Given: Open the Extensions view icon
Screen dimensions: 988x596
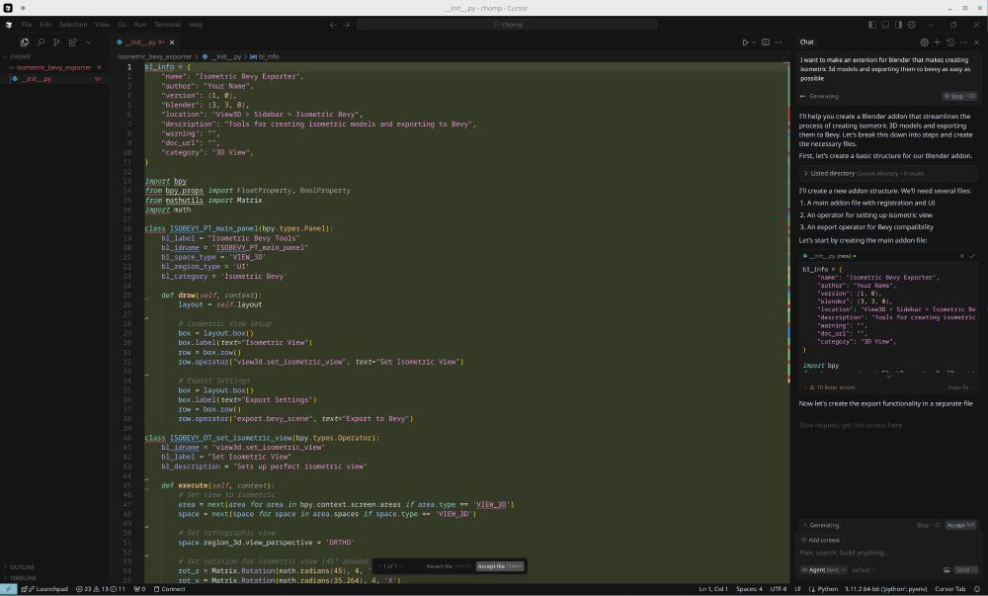Looking at the screenshot, I should (x=72, y=43).
